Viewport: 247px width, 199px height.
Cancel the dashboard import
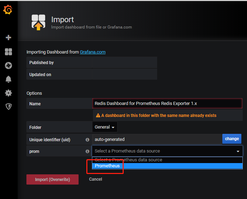95,179
